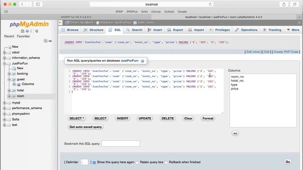
Task: Click the help documentation icon in sidebar
Action: pyautogui.click(x=27, y=31)
